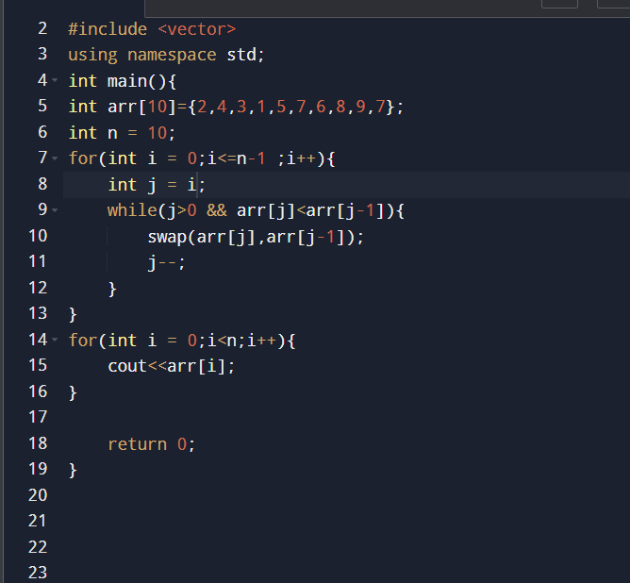Click line number 2 in the gutter
Screen dimensions: 630x583
pos(42,28)
